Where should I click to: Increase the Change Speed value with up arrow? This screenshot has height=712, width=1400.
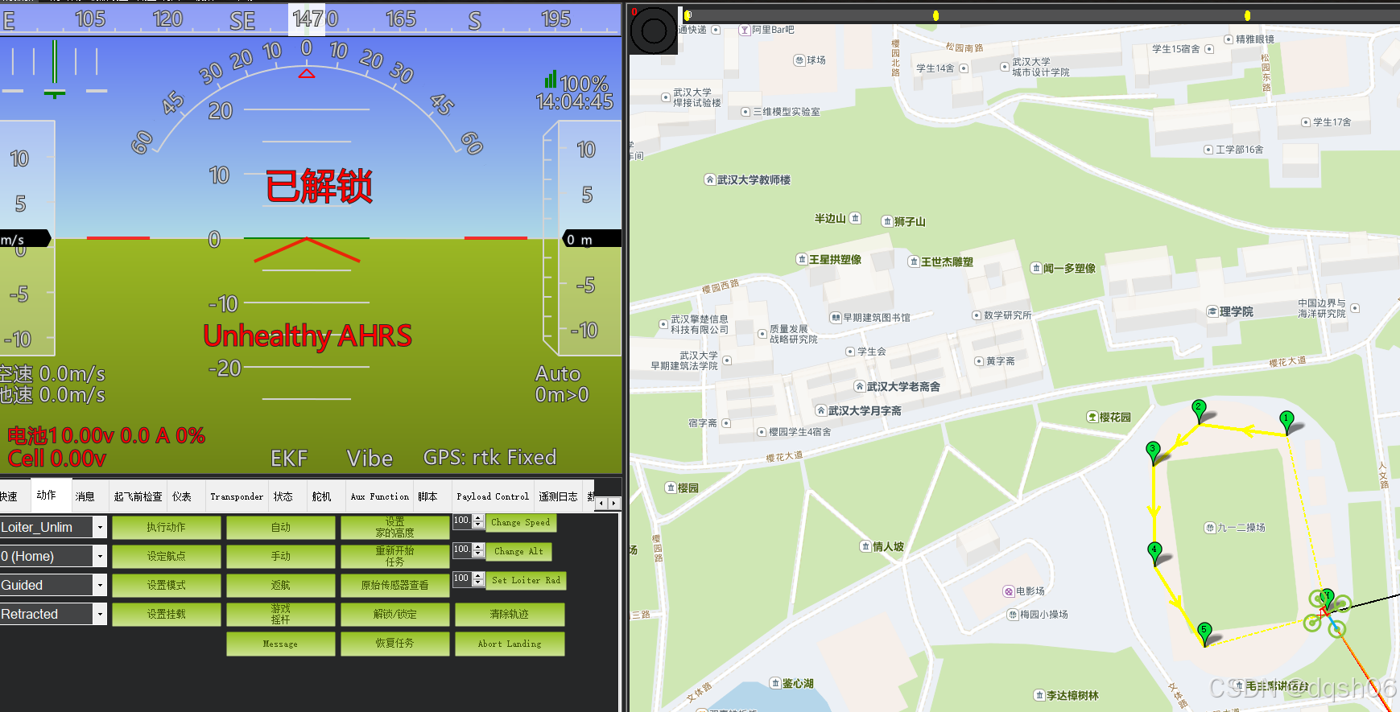coord(478,518)
